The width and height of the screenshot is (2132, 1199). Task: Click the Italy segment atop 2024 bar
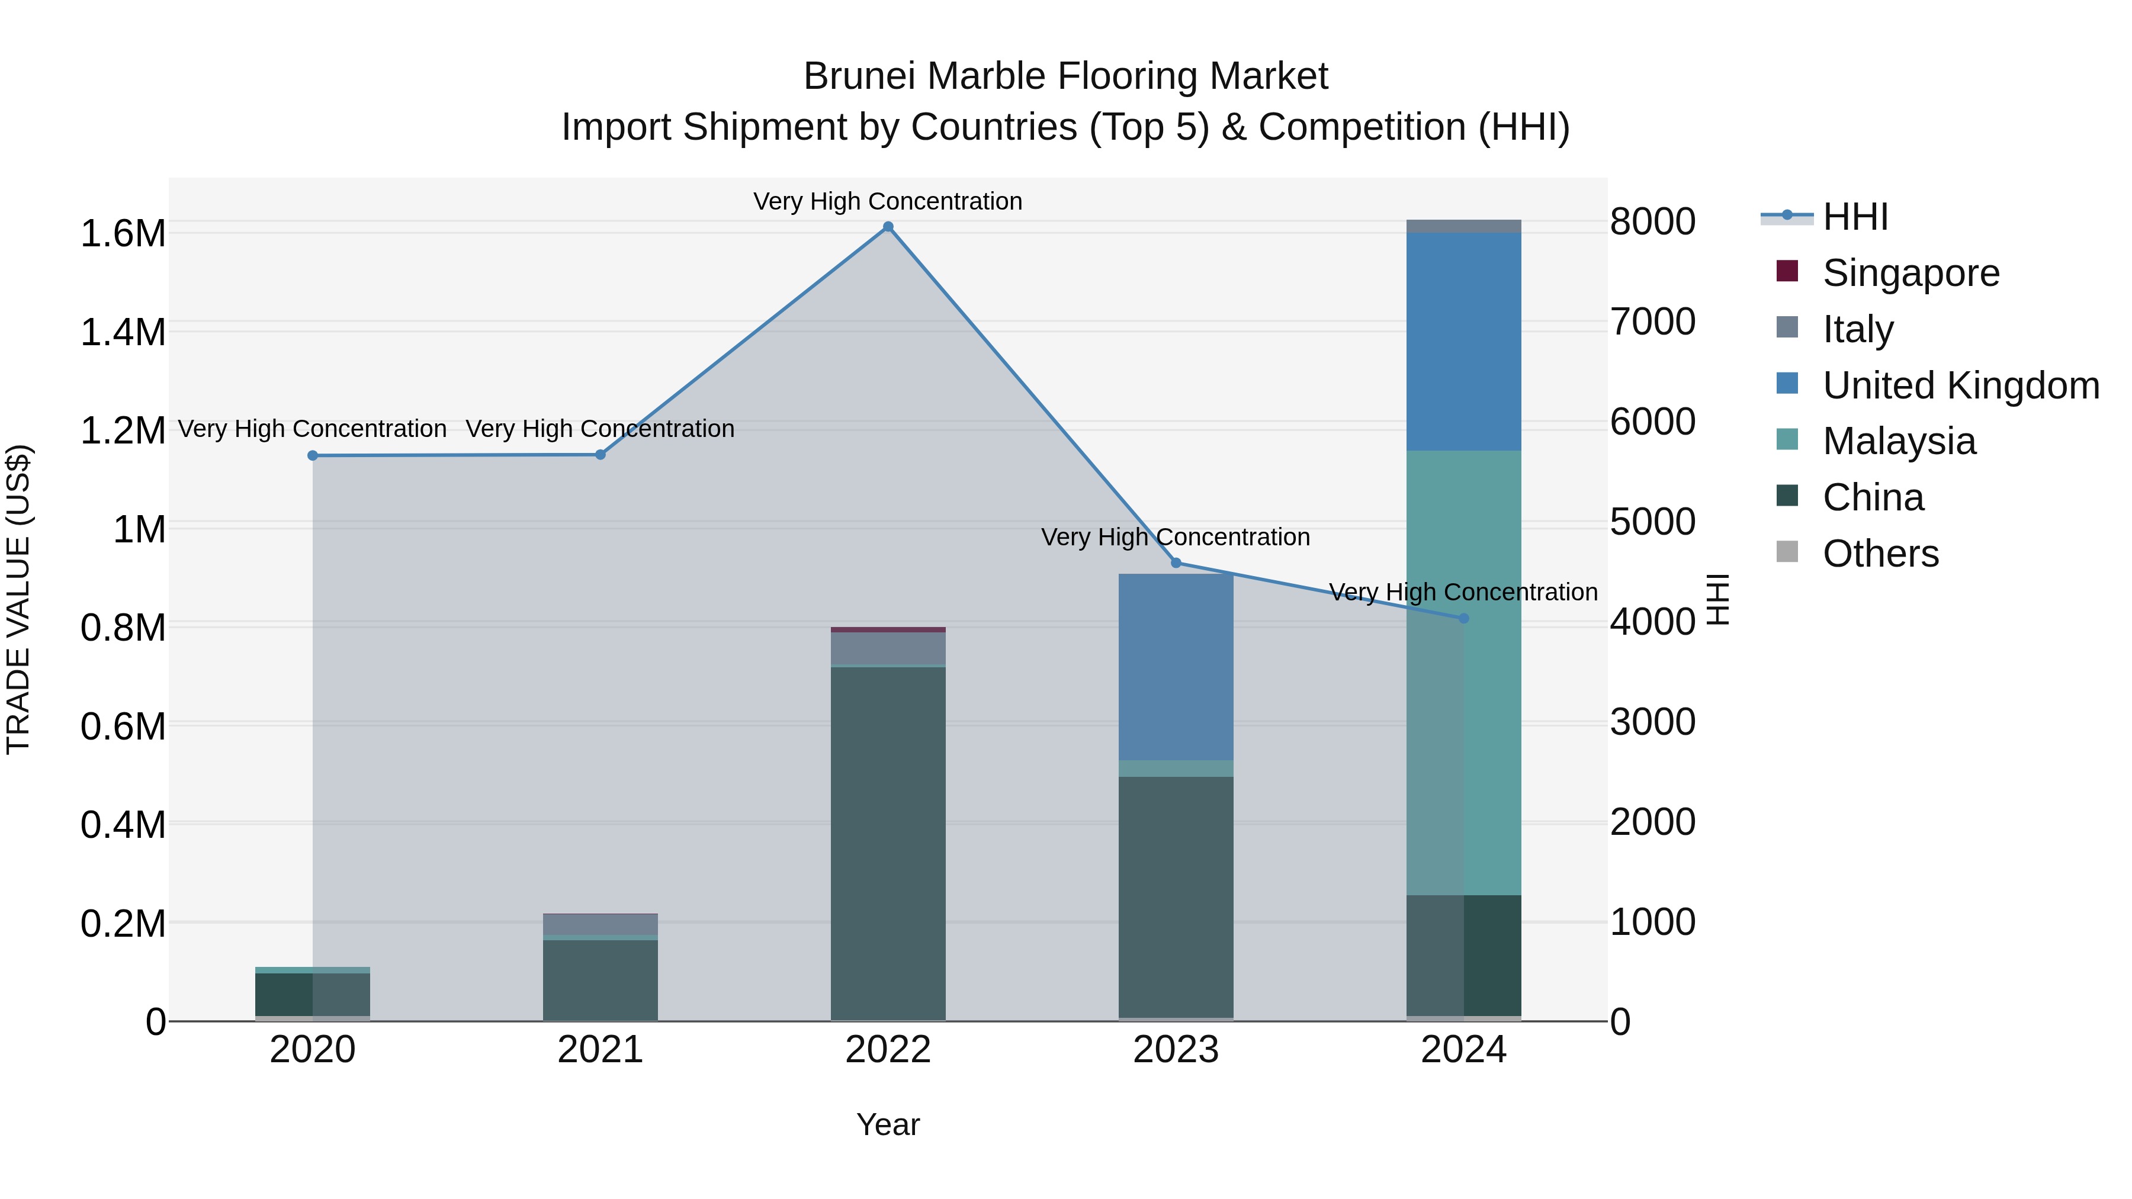click(1463, 227)
